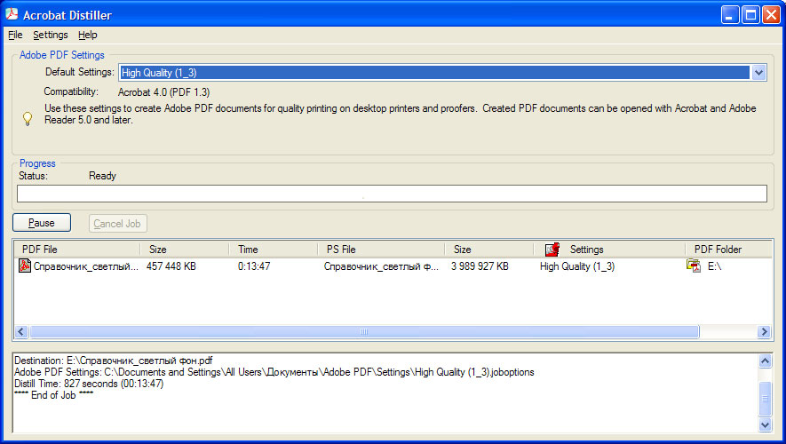Click the Settings column header icon
The image size is (786, 444).
pos(552,249)
